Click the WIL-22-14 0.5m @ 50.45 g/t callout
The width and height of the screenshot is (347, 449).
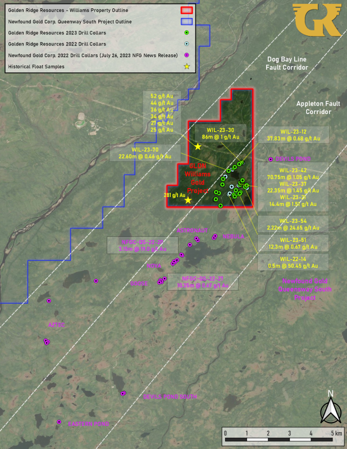(293, 262)
